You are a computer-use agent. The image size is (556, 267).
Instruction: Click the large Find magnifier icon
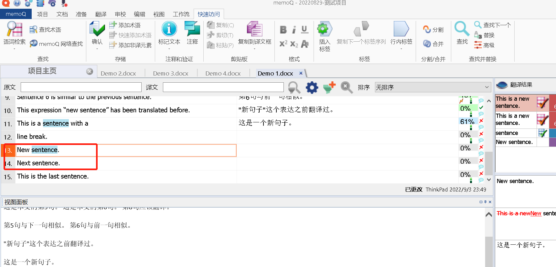462,29
